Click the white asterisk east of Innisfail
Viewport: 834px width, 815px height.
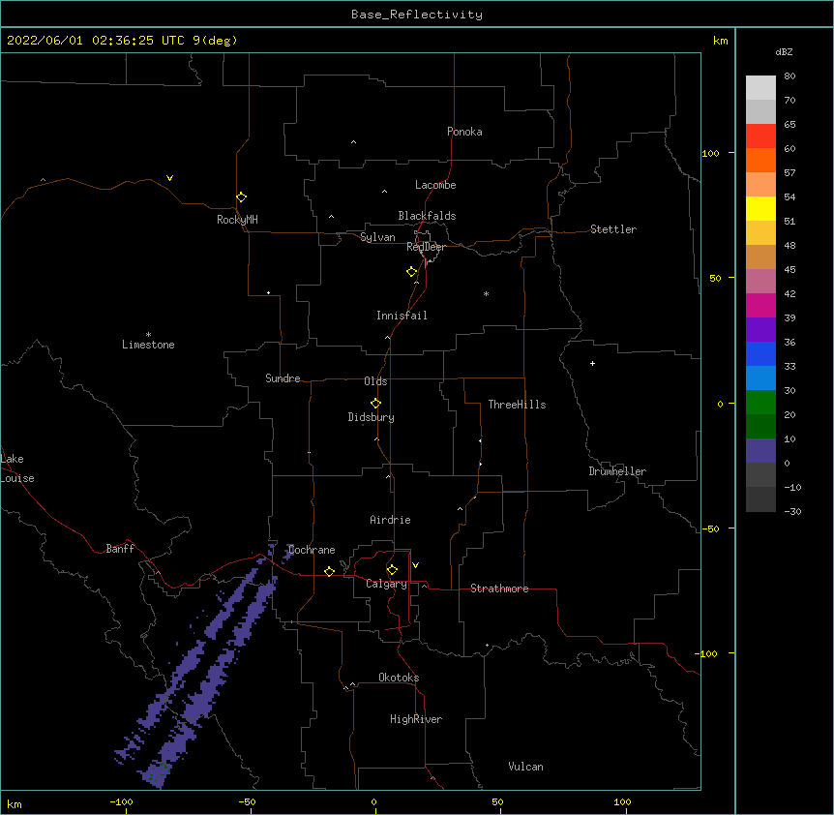tap(486, 293)
